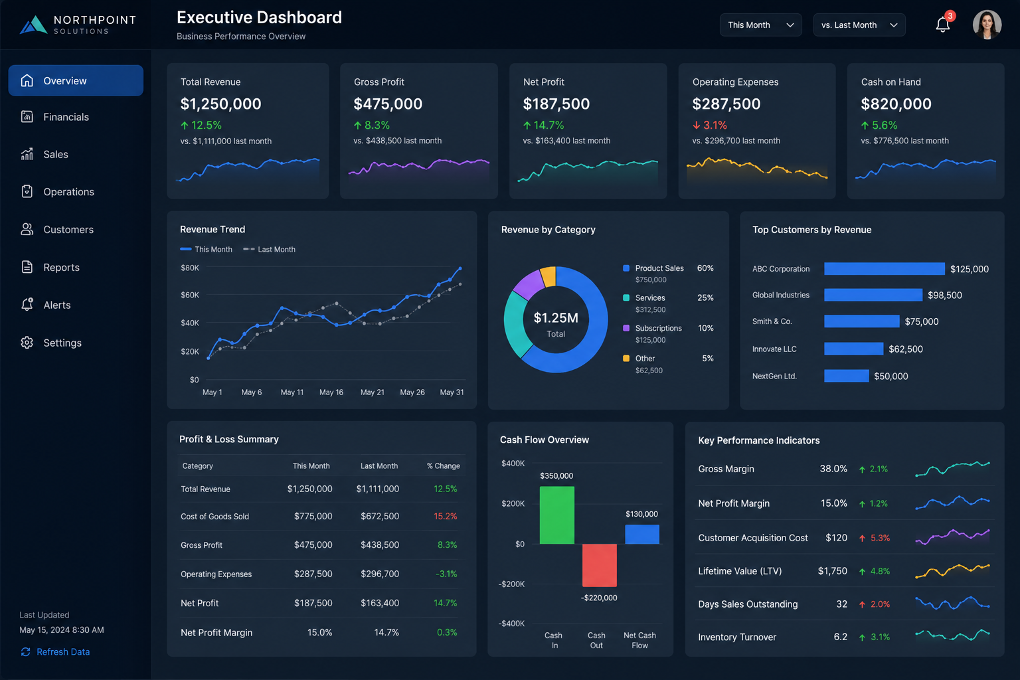Click the Net Profit Margin KPI row label
Screen dimensions: 1020x680
click(734, 503)
